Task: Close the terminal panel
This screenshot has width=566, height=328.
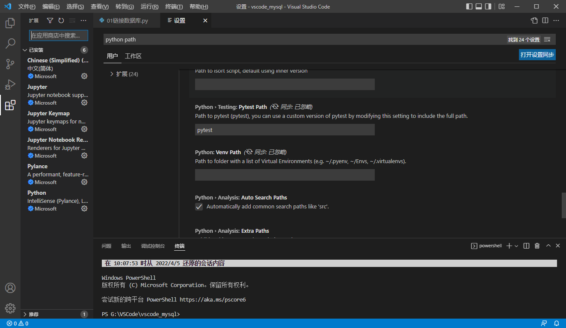Action: [x=558, y=246]
